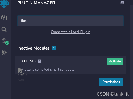Open the Flattener documentation book icon
Viewport: 133px width, 99px height.
click(x=39, y=61)
